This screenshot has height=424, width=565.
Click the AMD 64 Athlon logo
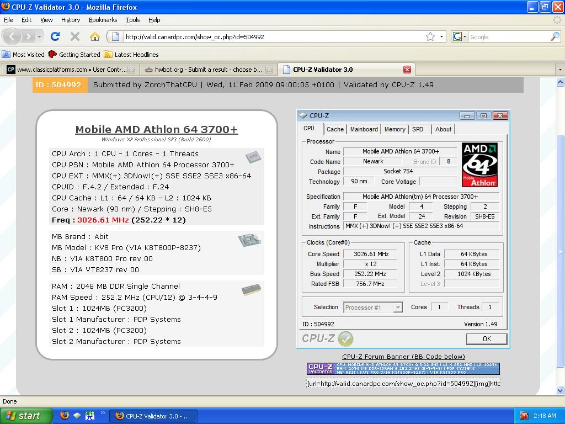[479, 165]
